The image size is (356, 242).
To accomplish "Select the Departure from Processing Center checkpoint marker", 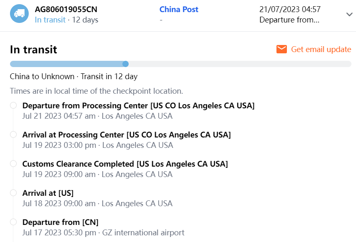I will [13, 105].
